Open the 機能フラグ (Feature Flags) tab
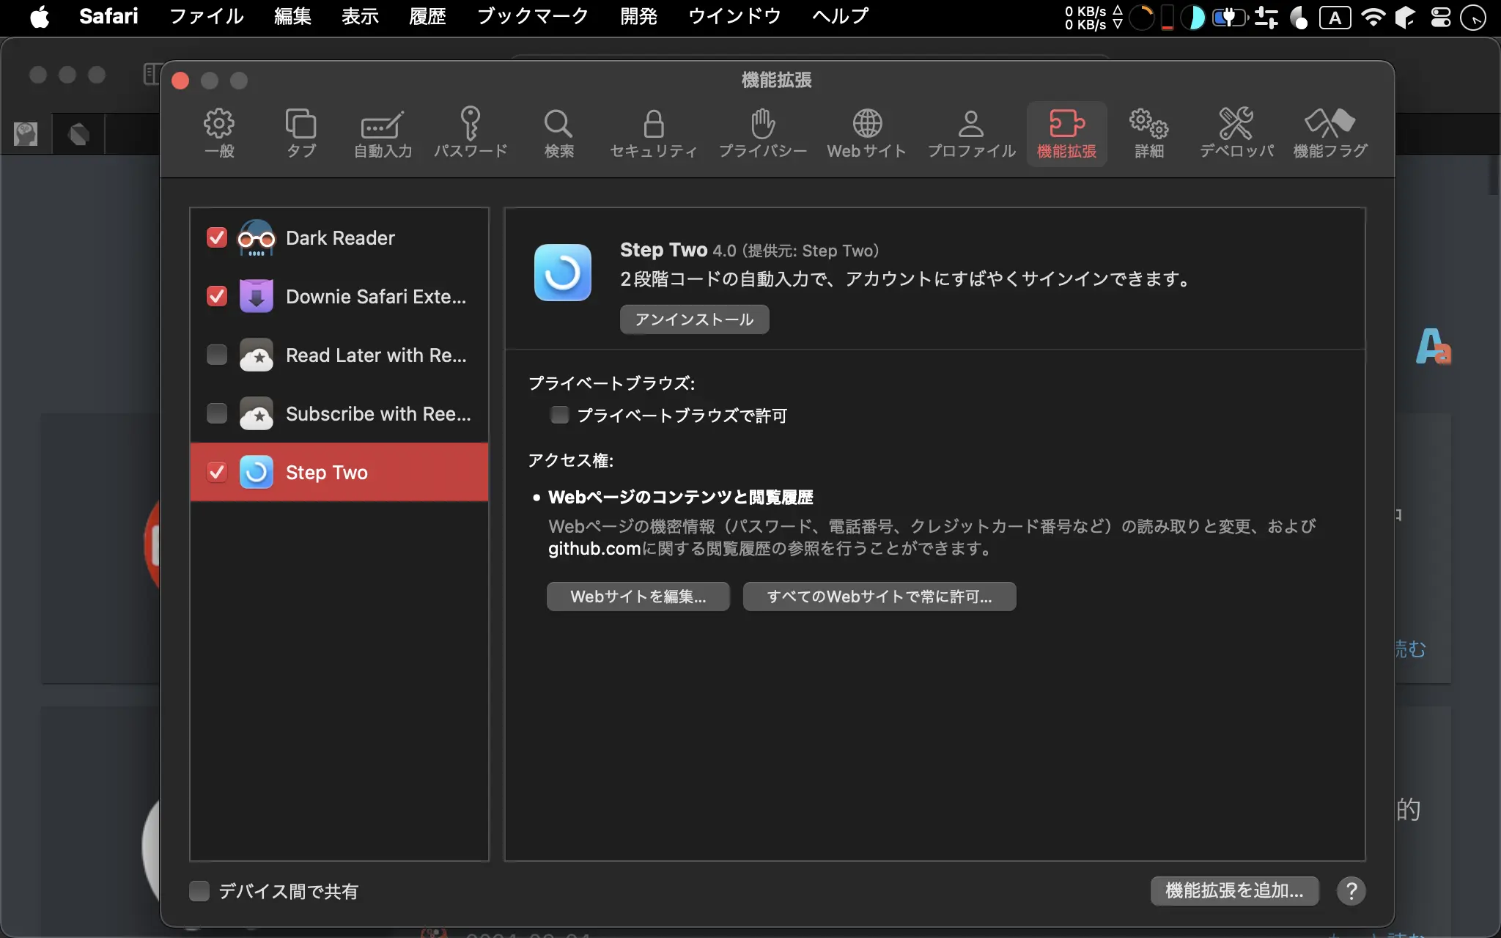The height and width of the screenshot is (938, 1501). (1329, 133)
